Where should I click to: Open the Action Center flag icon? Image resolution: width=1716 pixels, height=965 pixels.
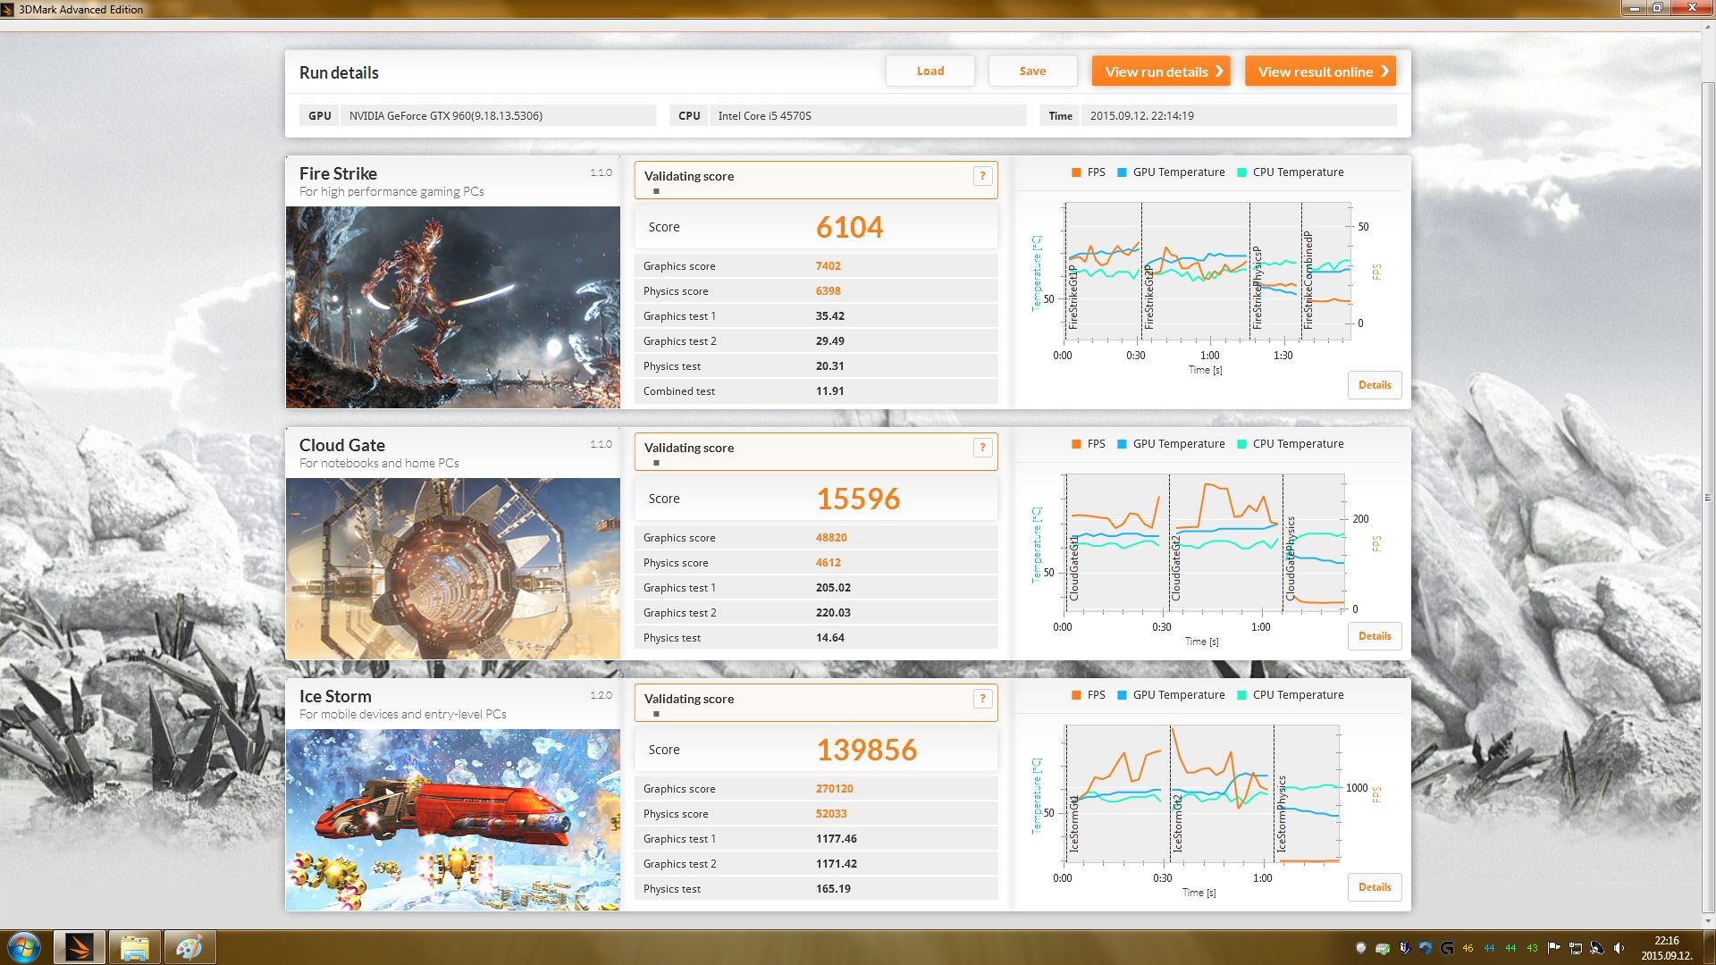click(x=1554, y=948)
